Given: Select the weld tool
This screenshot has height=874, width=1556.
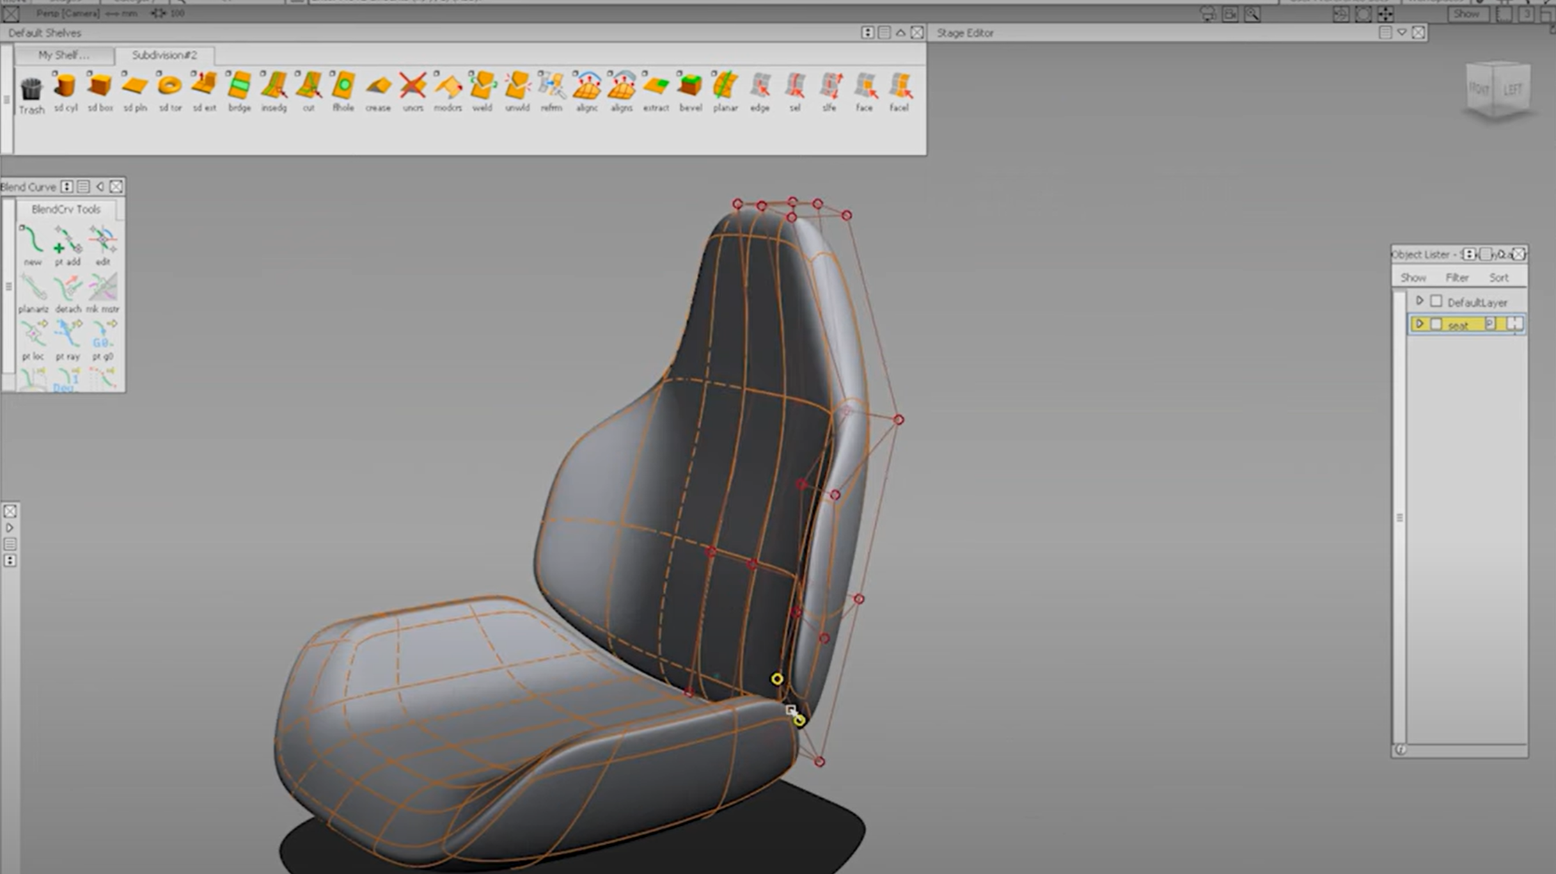Looking at the screenshot, I should click(x=482, y=89).
